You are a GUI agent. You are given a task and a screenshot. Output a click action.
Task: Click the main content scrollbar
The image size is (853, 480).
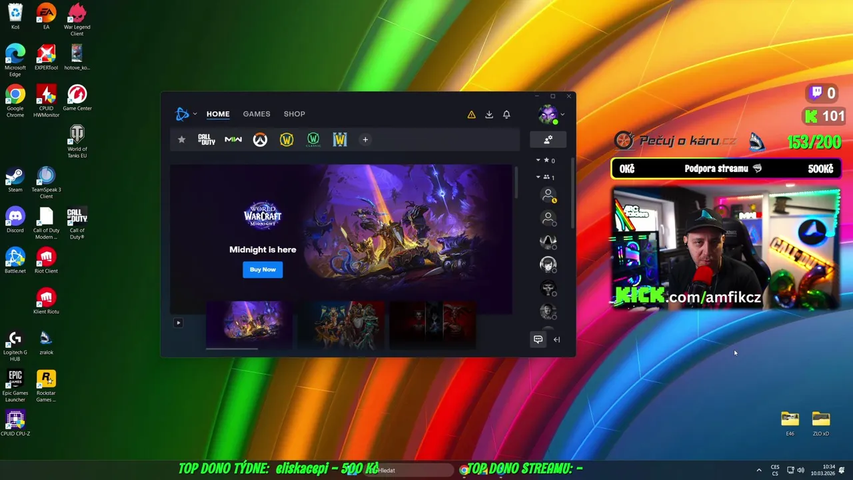[516, 181]
